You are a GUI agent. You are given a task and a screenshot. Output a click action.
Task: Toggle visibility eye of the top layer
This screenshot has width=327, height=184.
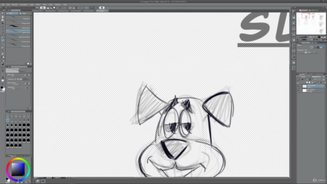click(x=298, y=86)
